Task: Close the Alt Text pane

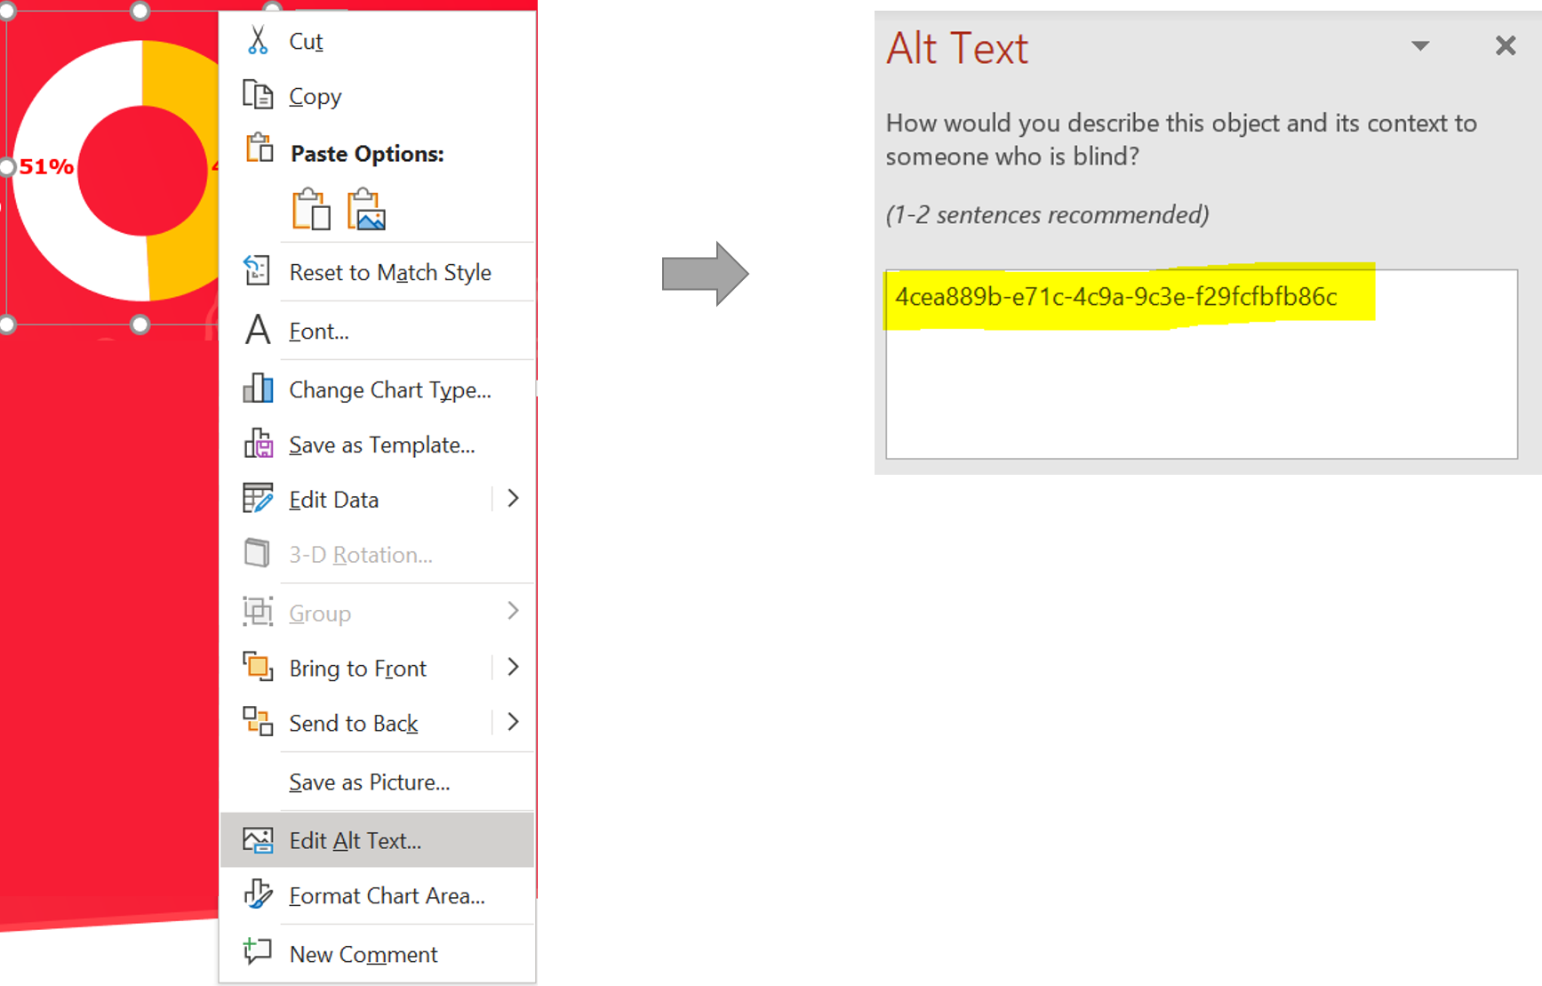Action: click(1505, 46)
